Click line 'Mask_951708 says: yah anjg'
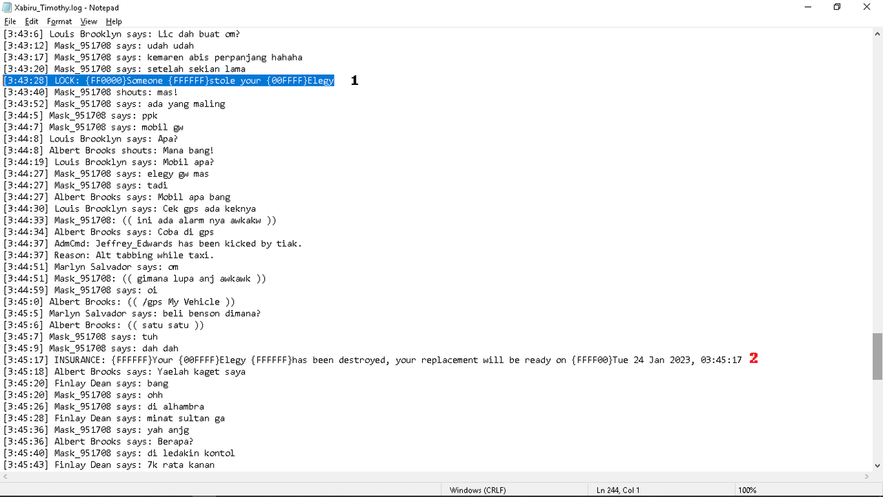 pos(96,430)
